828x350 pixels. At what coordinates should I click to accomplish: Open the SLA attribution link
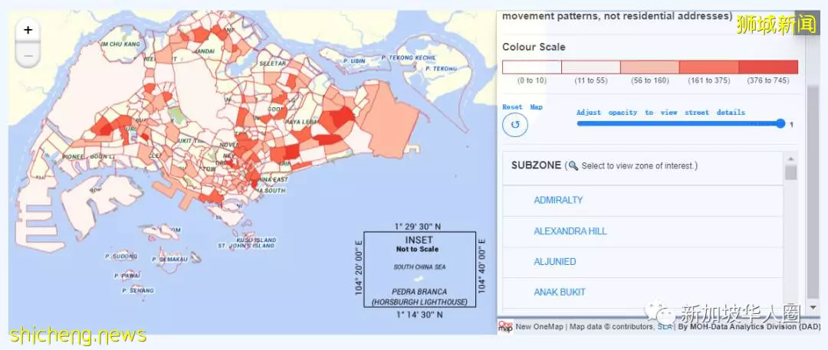664,327
